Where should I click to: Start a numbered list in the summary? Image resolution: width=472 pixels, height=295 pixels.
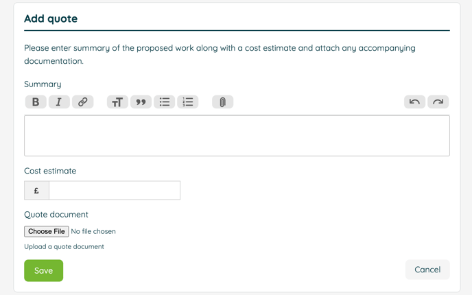click(x=188, y=102)
